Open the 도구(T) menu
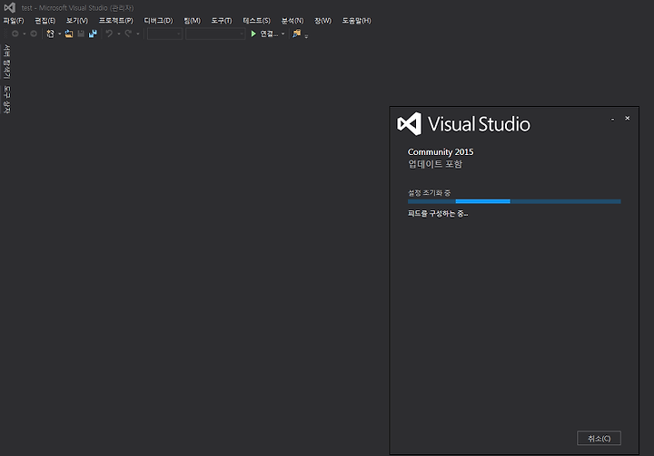The height and width of the screenshot is (456, 654). point(222,21)
